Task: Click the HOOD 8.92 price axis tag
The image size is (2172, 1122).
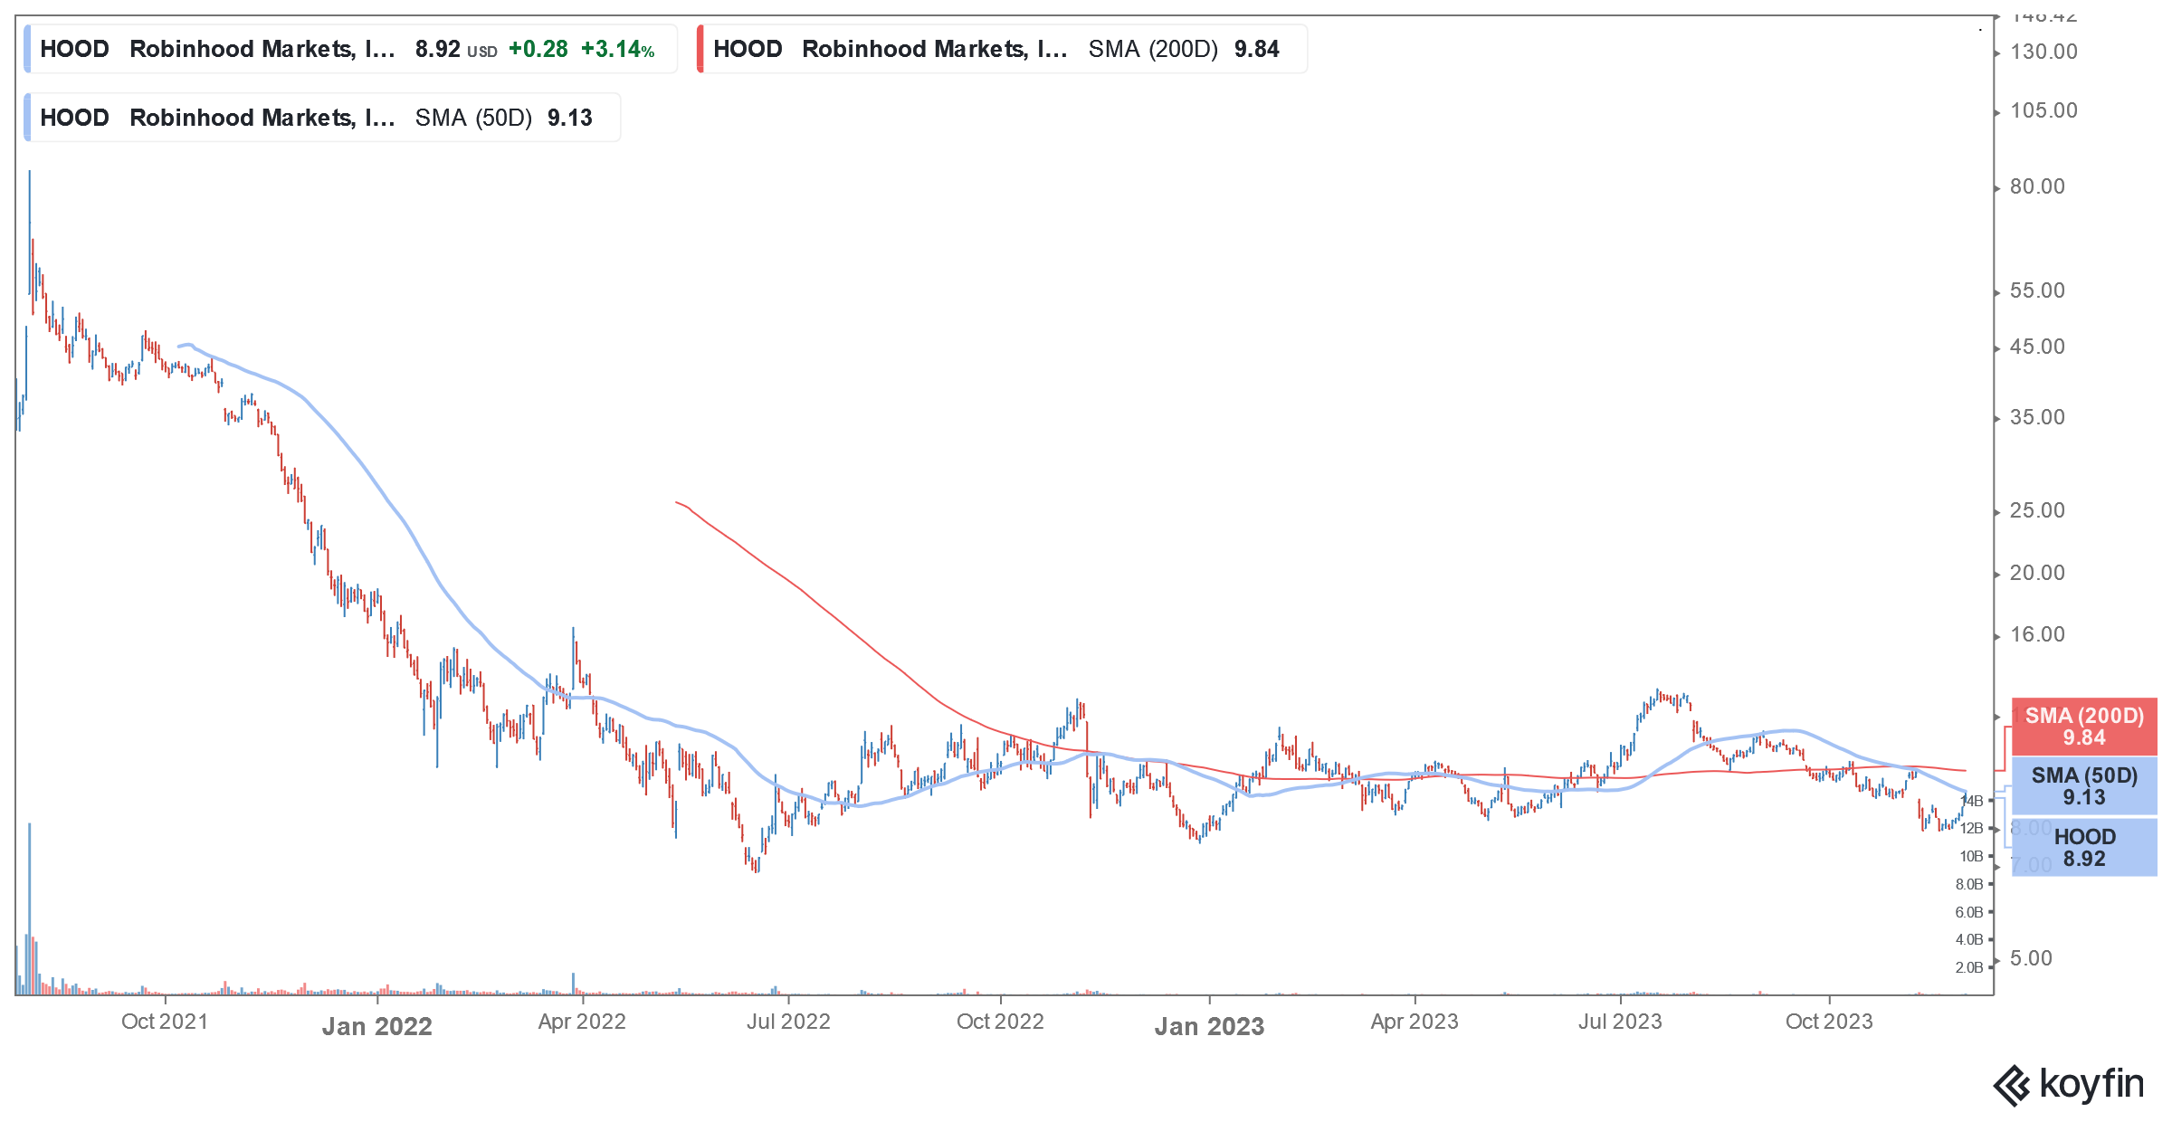Action: tap(2084, 848)
